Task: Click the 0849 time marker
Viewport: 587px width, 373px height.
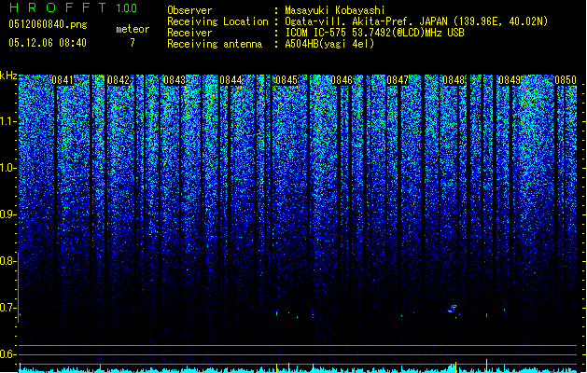Action: tap(510, 80)
